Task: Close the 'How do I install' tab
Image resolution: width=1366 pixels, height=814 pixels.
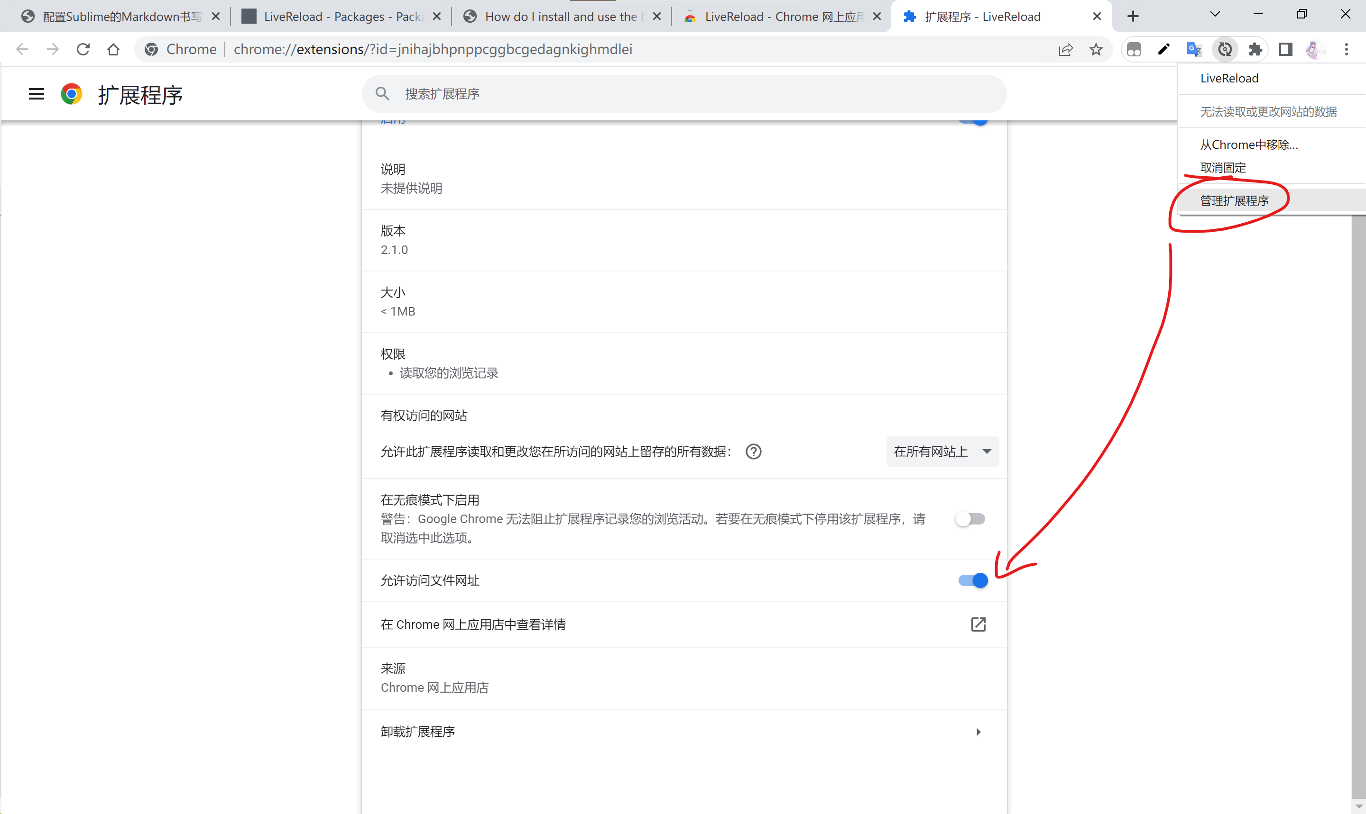Action: 656,17
